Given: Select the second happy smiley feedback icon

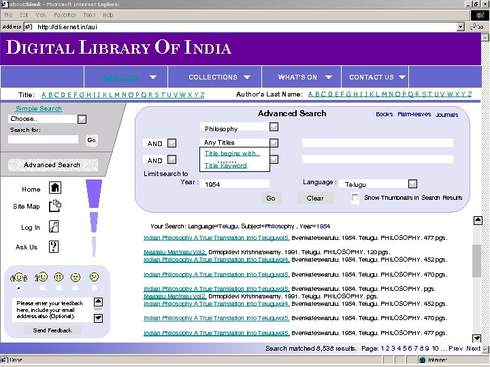Looking at the screenshot, I should [42, 277].
